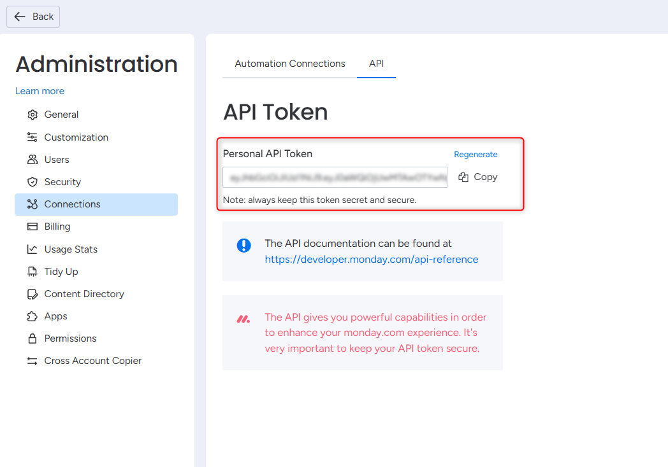Click the copy icon beside the token
The image size is (668, 467).
coord(463,178)
